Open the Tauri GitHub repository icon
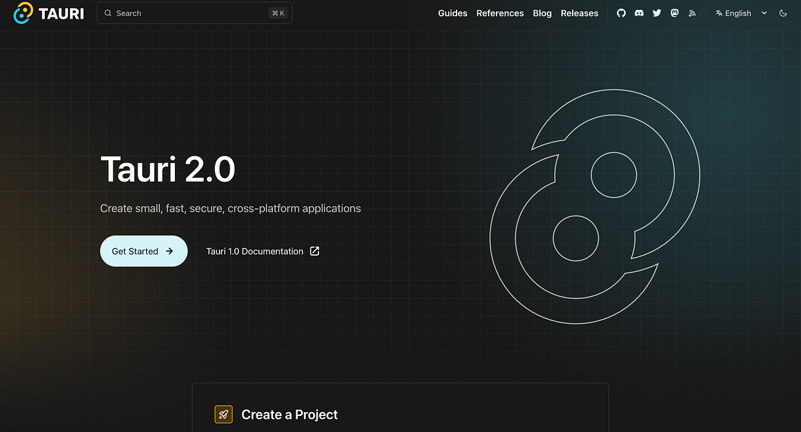 pyautogui.click(x=621, y=13)
